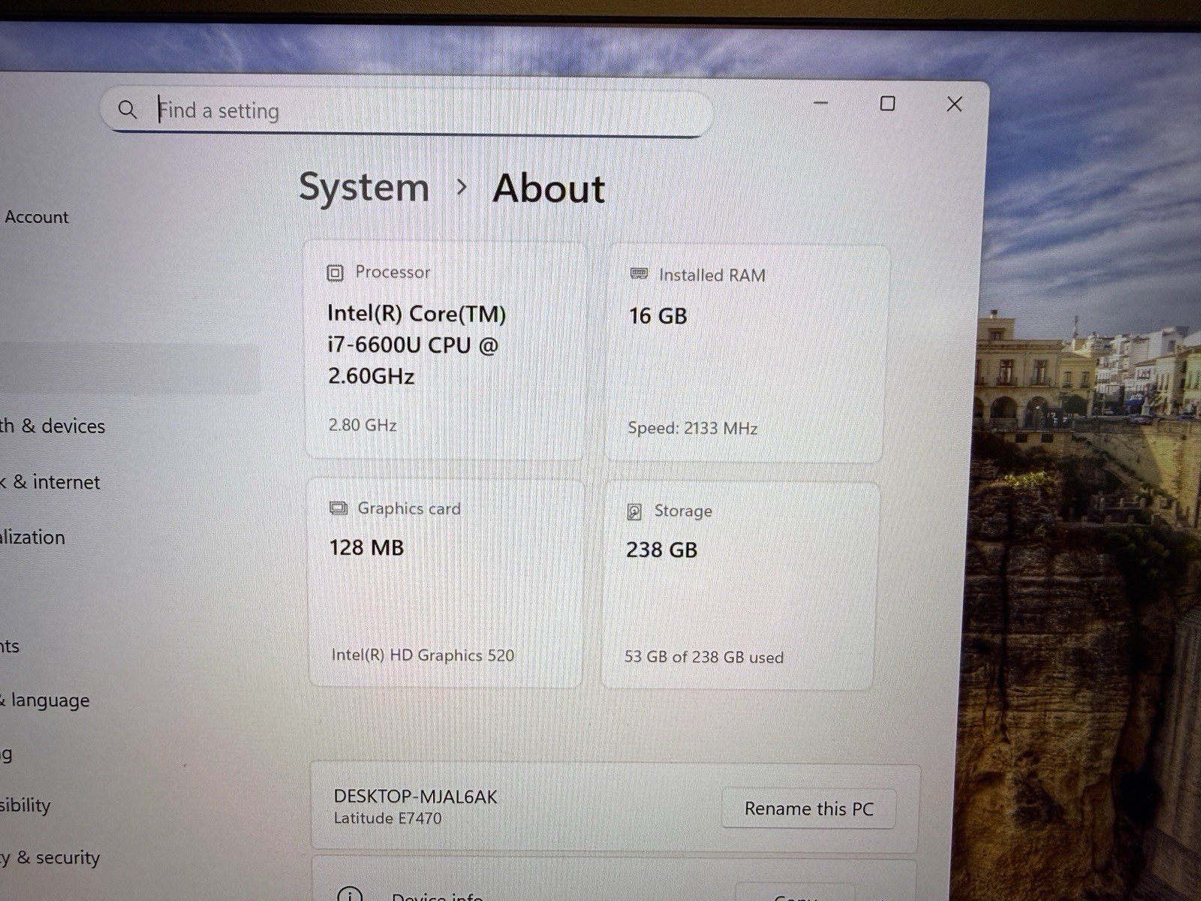Click the About page heading
The image size is (1201, 901).
click(549, 188)
